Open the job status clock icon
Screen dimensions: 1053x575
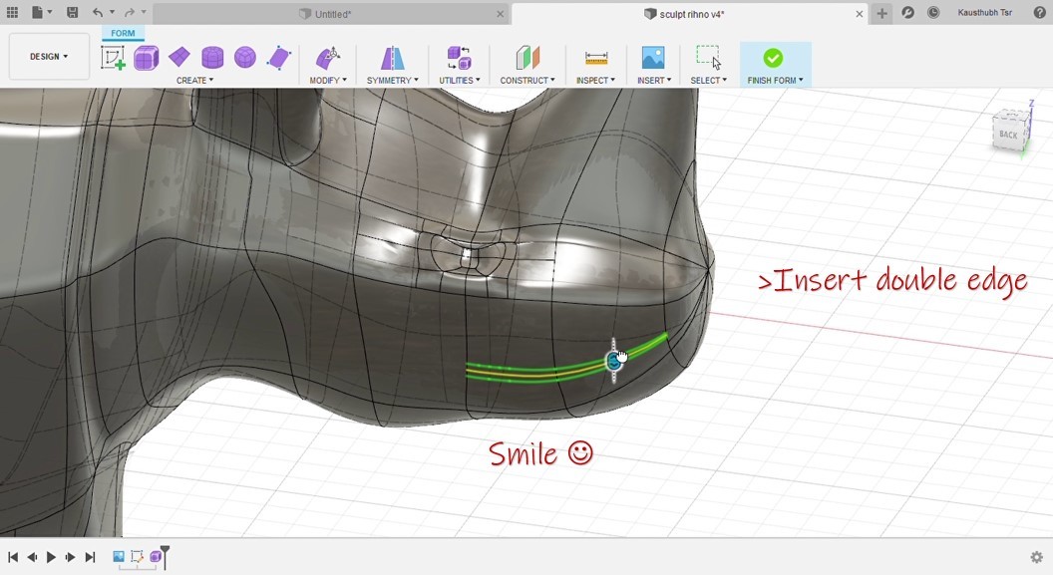933,13
